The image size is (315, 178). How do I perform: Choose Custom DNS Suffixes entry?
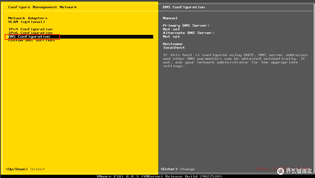point(32,40)
